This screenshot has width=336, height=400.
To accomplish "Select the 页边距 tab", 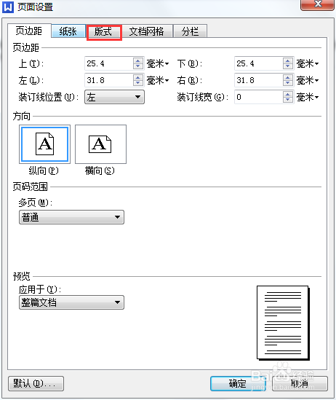I will tap(29, 31).
